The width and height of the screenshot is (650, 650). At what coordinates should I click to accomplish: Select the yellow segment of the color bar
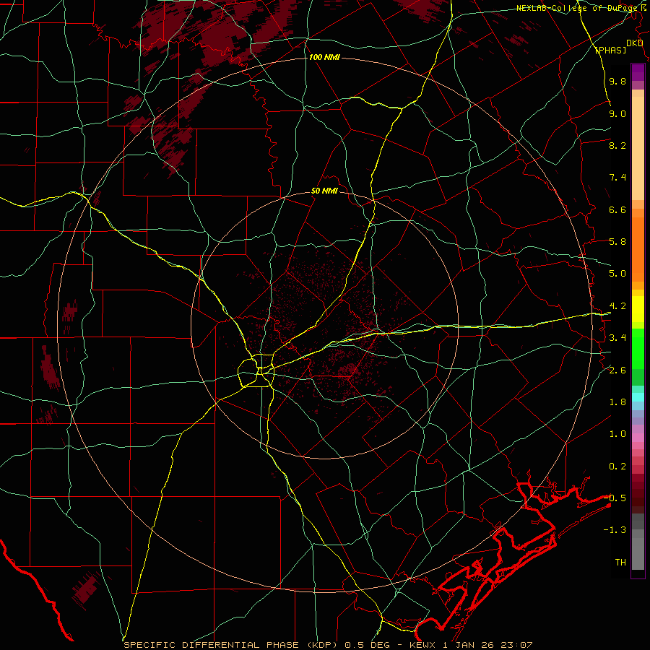pos(638,309)
